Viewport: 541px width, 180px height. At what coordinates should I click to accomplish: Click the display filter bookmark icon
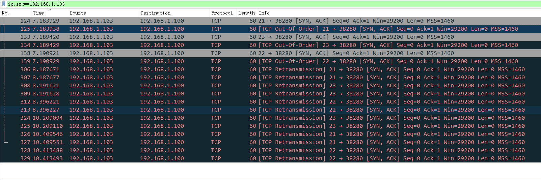click(x=4, y=4)
